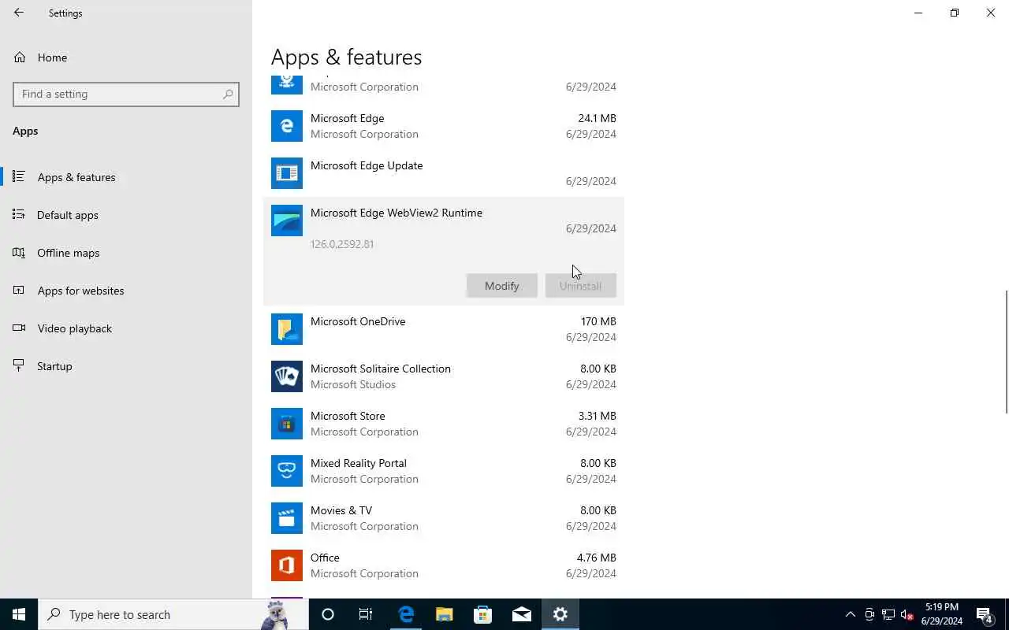The width and height of the screenshot is (1009, 630).
Task: Click the Apps & features page heading
Action: tap(346, 57)
